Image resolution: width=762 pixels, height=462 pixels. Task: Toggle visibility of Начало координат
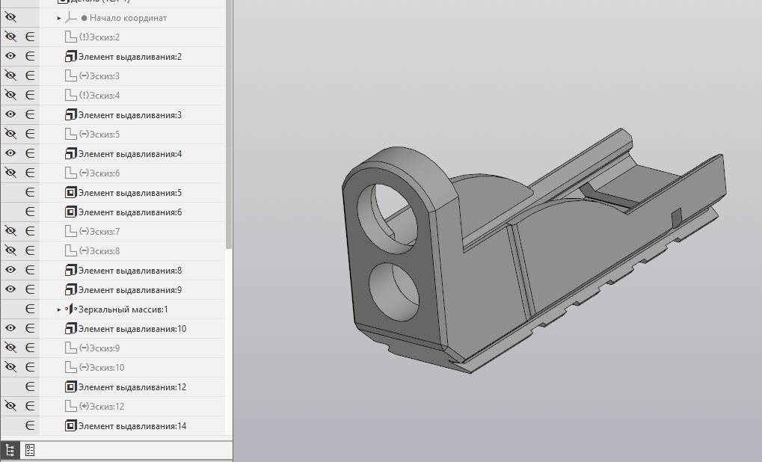tap(10, 18)
